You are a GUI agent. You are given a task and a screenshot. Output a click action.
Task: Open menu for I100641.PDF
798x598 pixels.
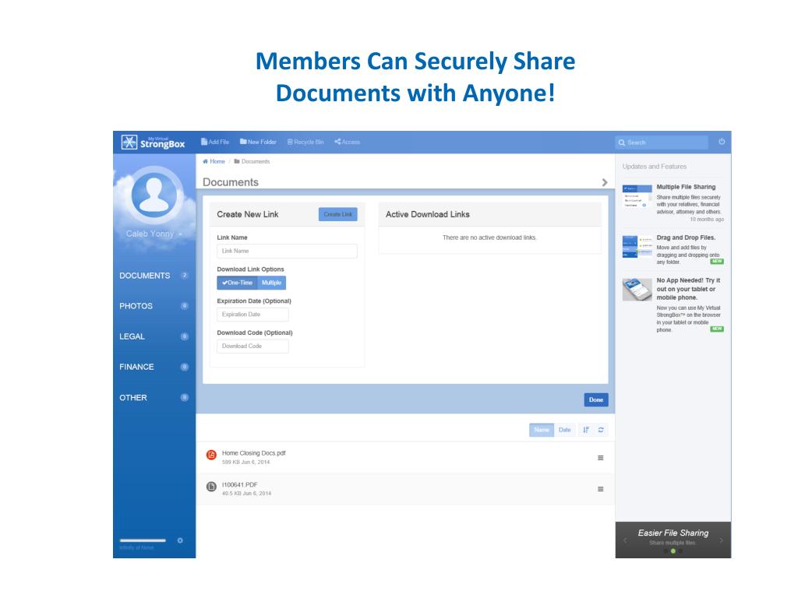coord(601,489)
